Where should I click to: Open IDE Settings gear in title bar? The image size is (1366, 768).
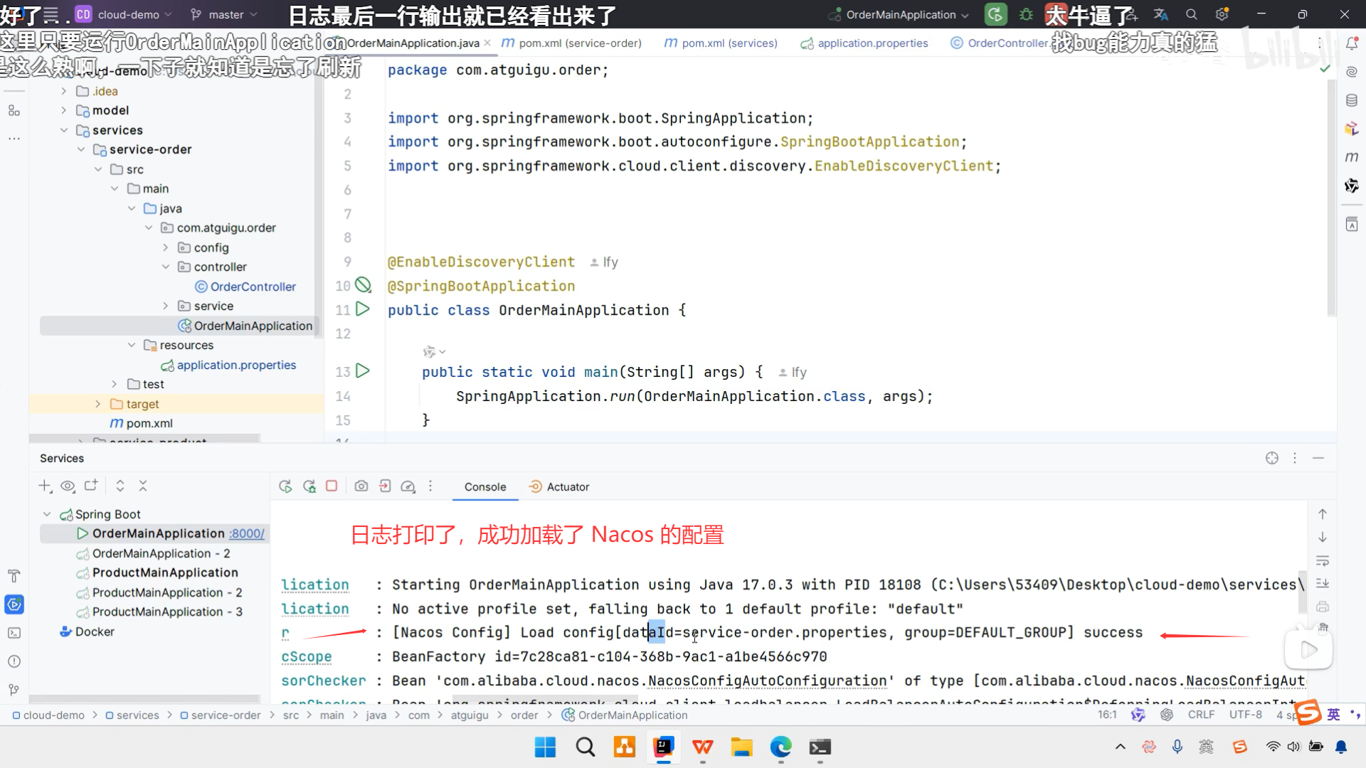pos(1222,14)
